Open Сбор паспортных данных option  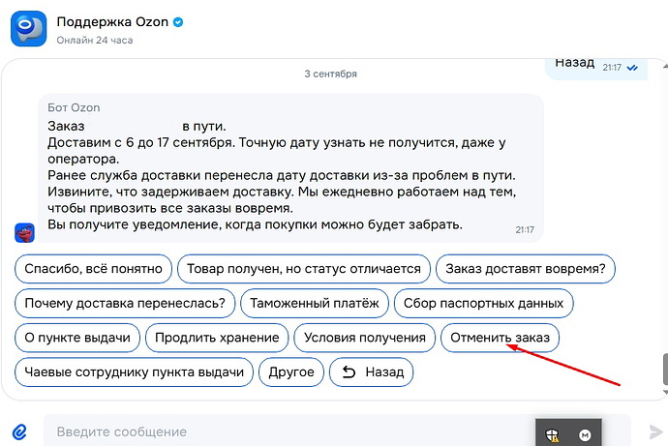coord(483,304)
